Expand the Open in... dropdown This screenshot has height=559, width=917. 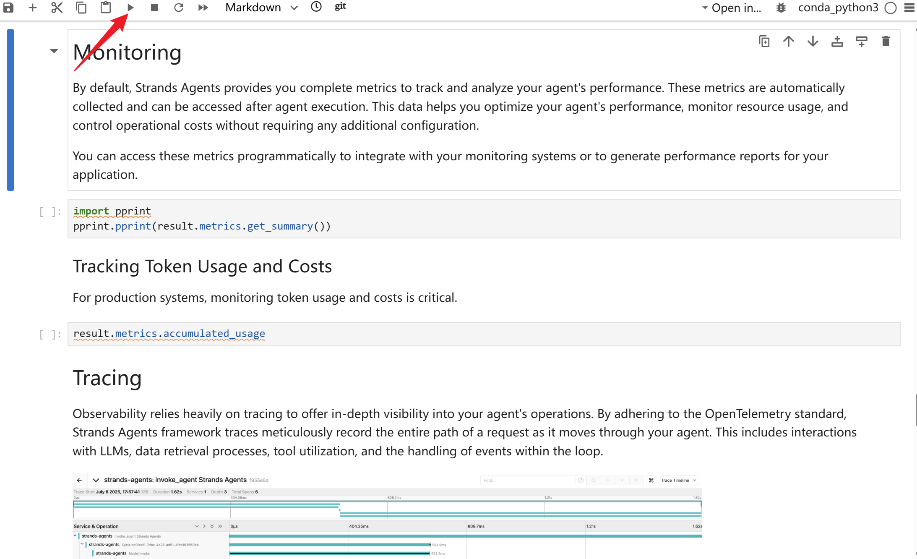732,8
